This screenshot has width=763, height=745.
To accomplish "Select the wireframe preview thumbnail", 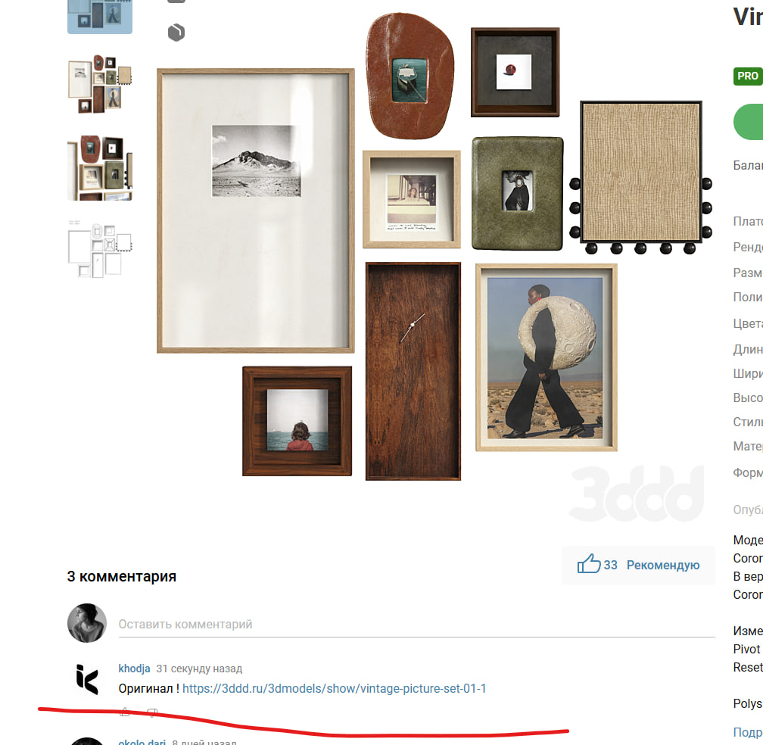I will coord(100,250).
